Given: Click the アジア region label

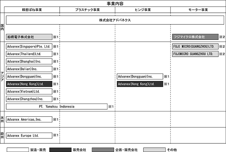Looking at the screenshot, I should coord(2,77).
